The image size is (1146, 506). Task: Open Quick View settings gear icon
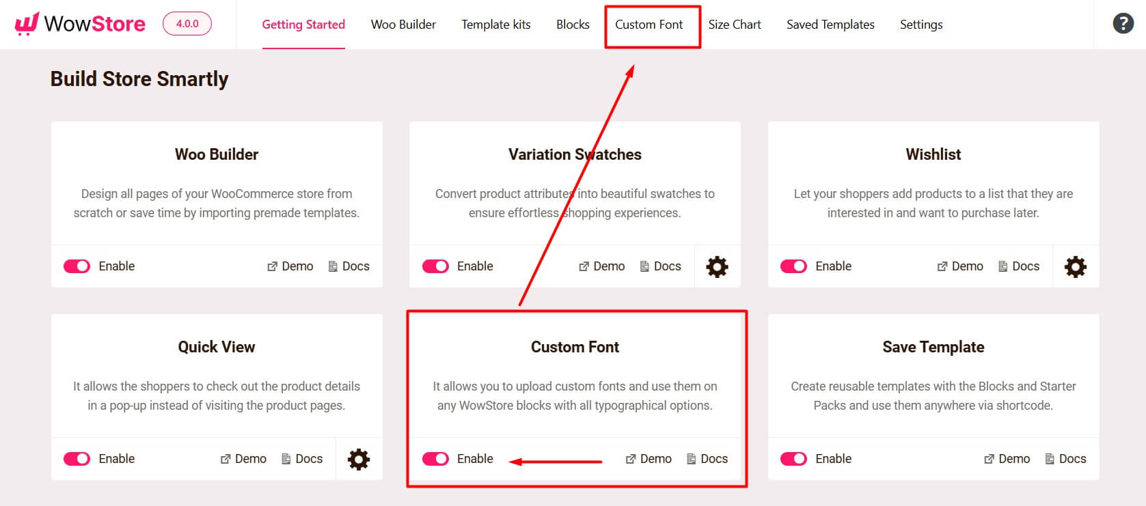tap(359, 459)
